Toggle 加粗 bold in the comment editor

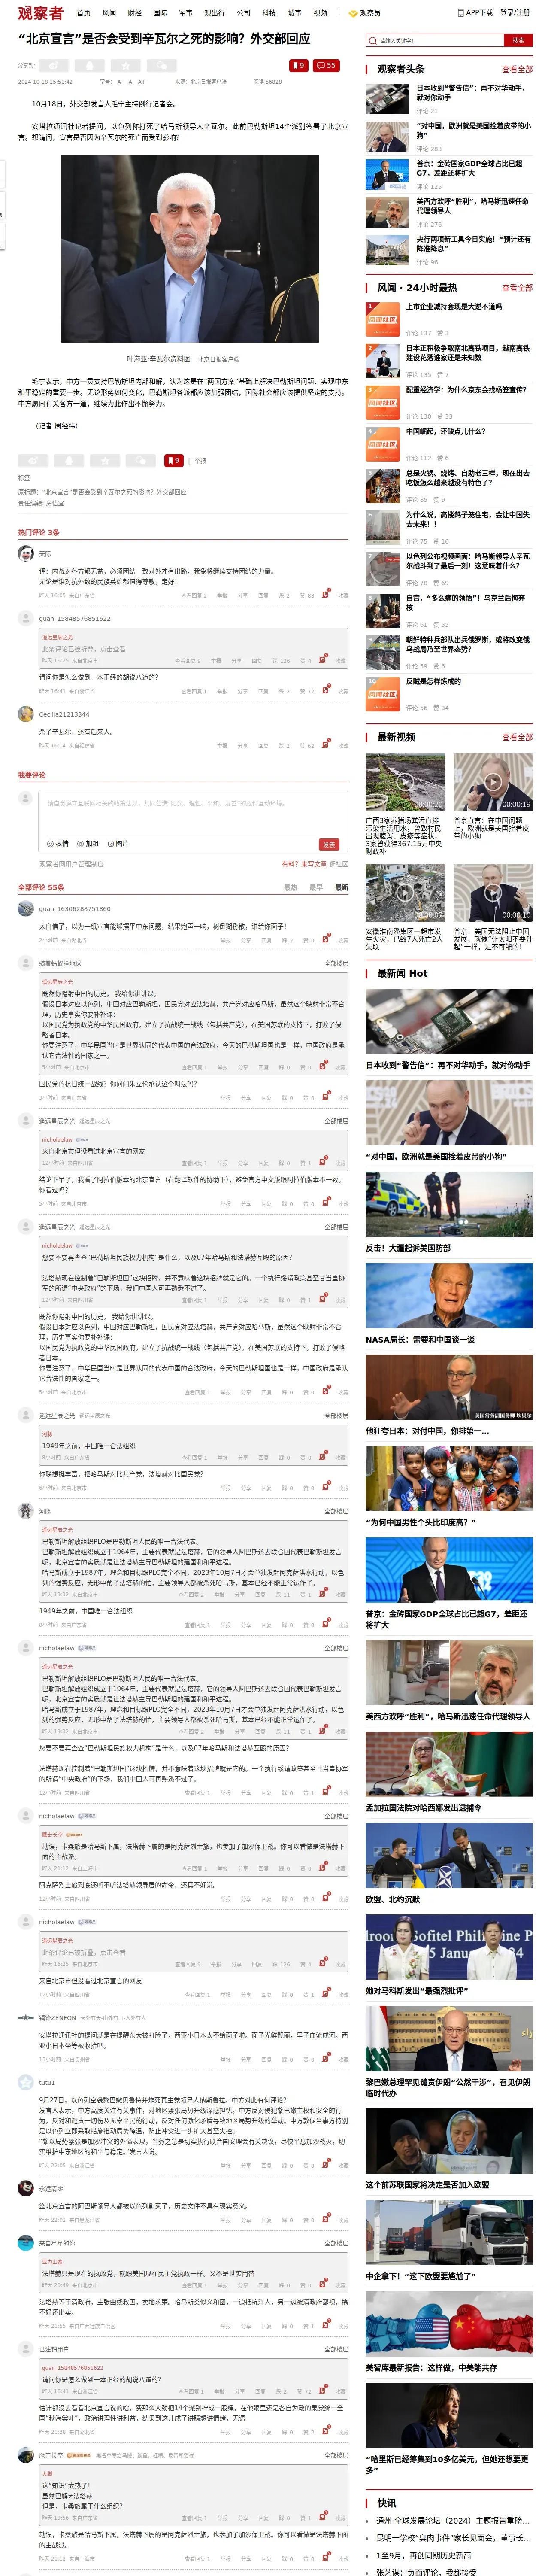[88, 843]
